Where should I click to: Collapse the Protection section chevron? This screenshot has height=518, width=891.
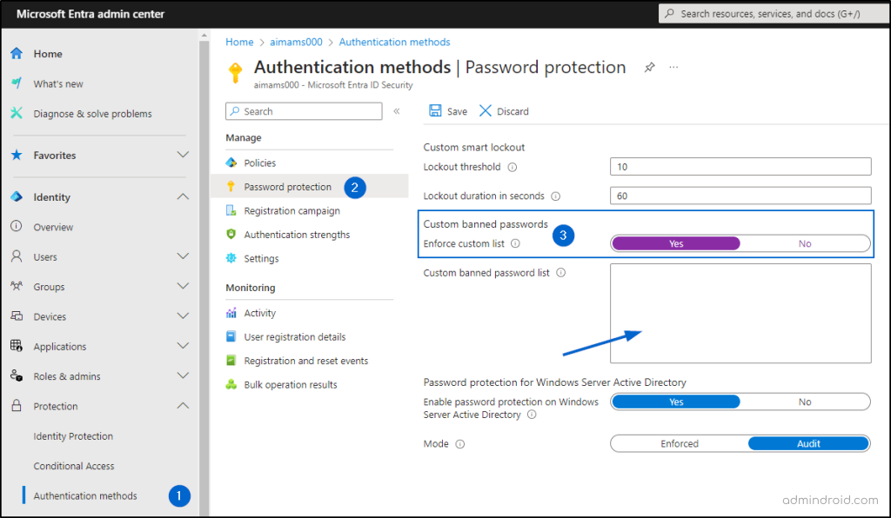183,405
